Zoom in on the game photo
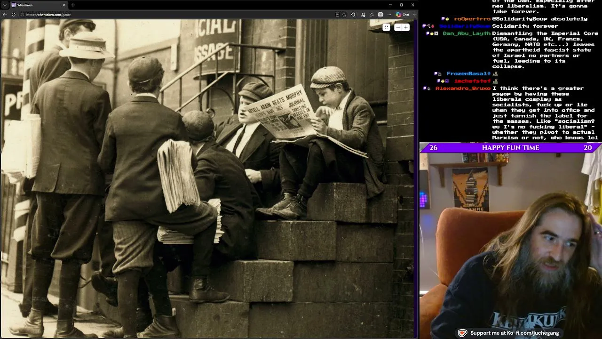Screen dimensions: 602x339 [x=406, y=27]
